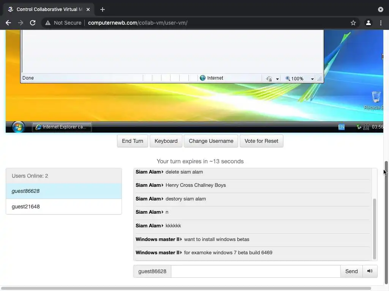Open the Chrome three-dot menu

381,23
